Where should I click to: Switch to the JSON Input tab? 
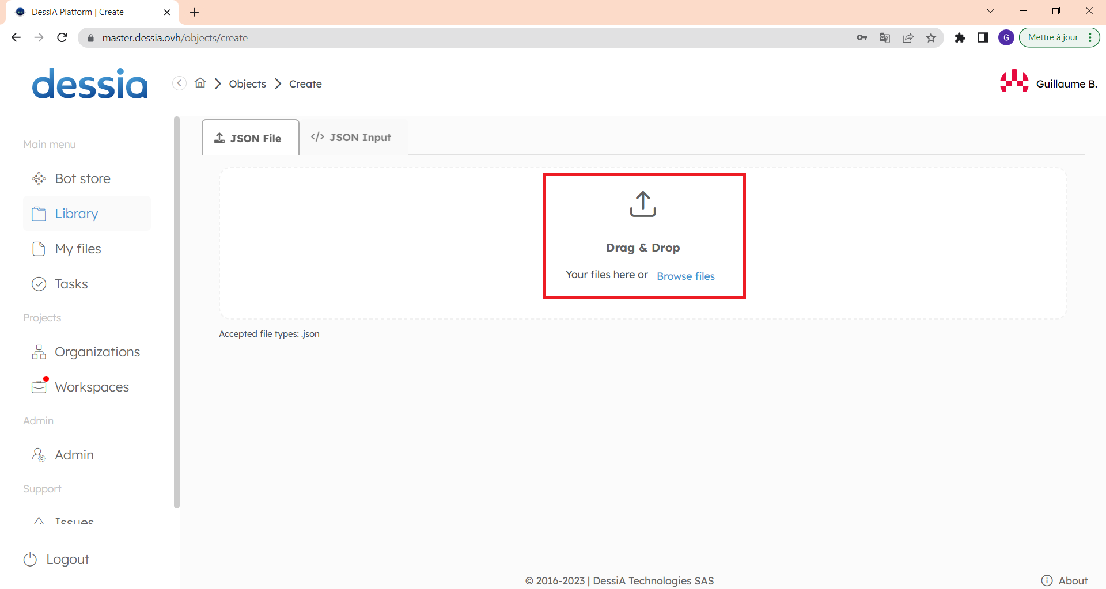(x=351, y=137)
